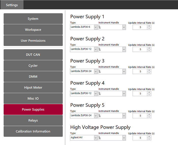The height and width of the screenshot is (145, 178).
Task: Go to Misc IO settings
Action: [x=33, y=99]
